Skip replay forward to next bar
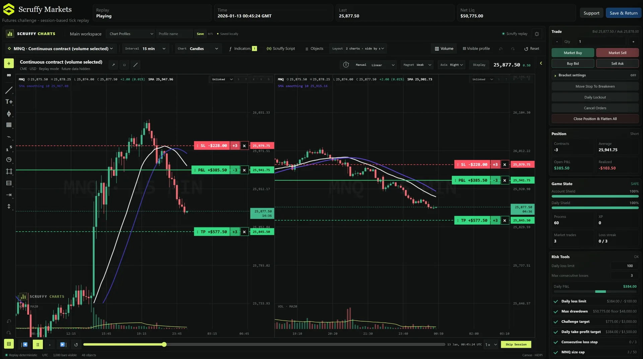Viewport: 643px width, 359px height. (x=63, y=344)
